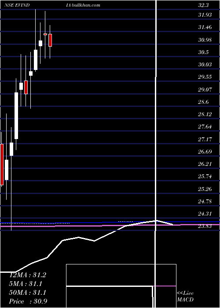The image size is (220, 308).
Task: Click the 24.31 price axis label
Action: 205,214
